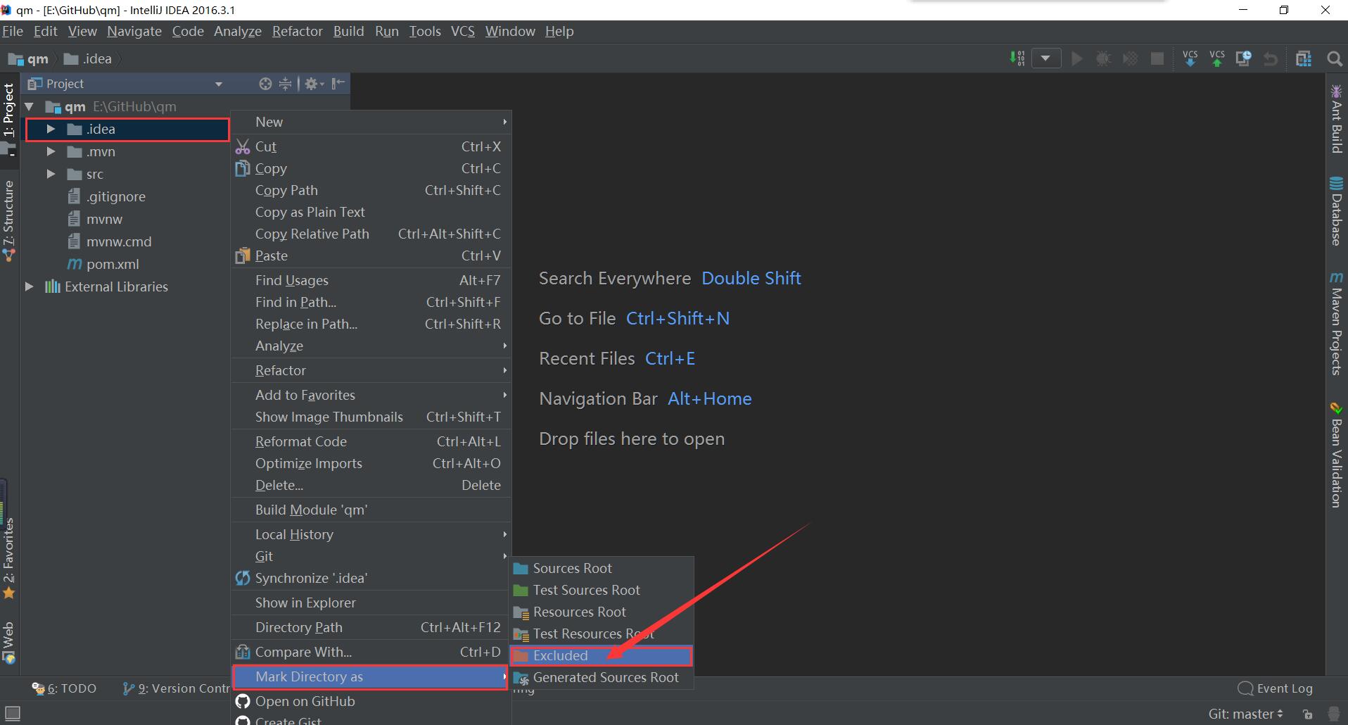Open the Event Log panel
Screen dimensions: 1348x725
tap(1275, 688)
